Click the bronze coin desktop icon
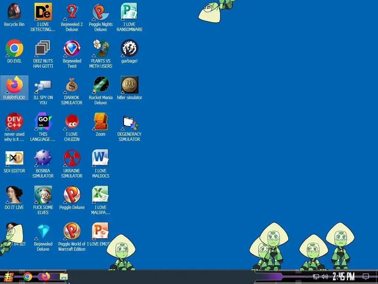378x284 pixels. tap(130, 85)
